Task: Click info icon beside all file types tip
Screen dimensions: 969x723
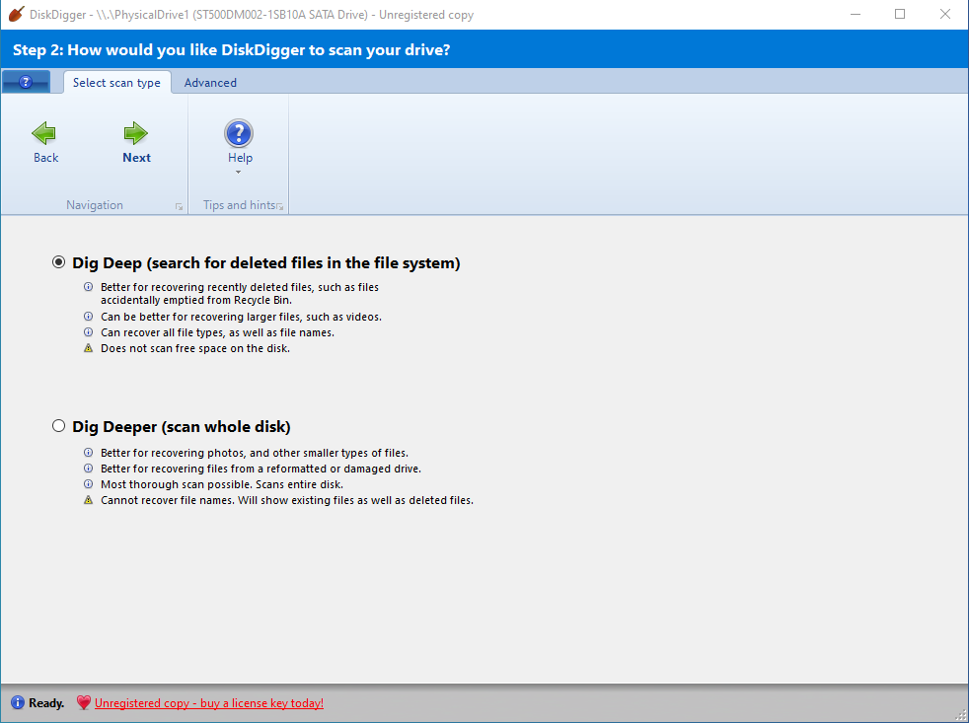Action: tap(89, 332)
